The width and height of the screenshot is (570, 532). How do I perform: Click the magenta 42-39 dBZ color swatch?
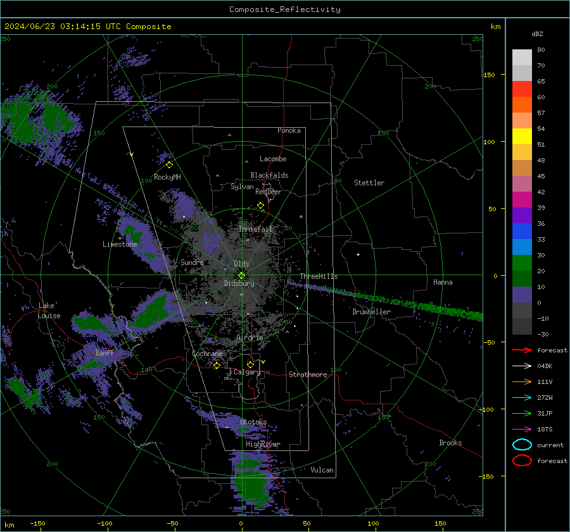coord(522,200)
